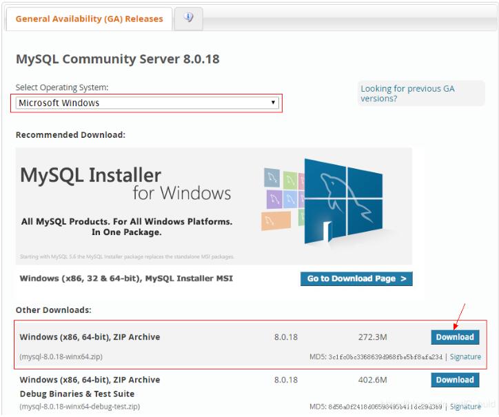Click the MySQL Installer for Windows banner
Screen dimensions: 499x417
pyautogui.click(x=214, y=205)
